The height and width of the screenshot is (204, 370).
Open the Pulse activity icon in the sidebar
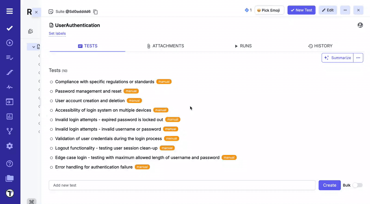(10, 87)
